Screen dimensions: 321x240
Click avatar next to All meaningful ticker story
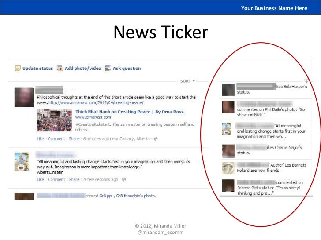[227, 129]
